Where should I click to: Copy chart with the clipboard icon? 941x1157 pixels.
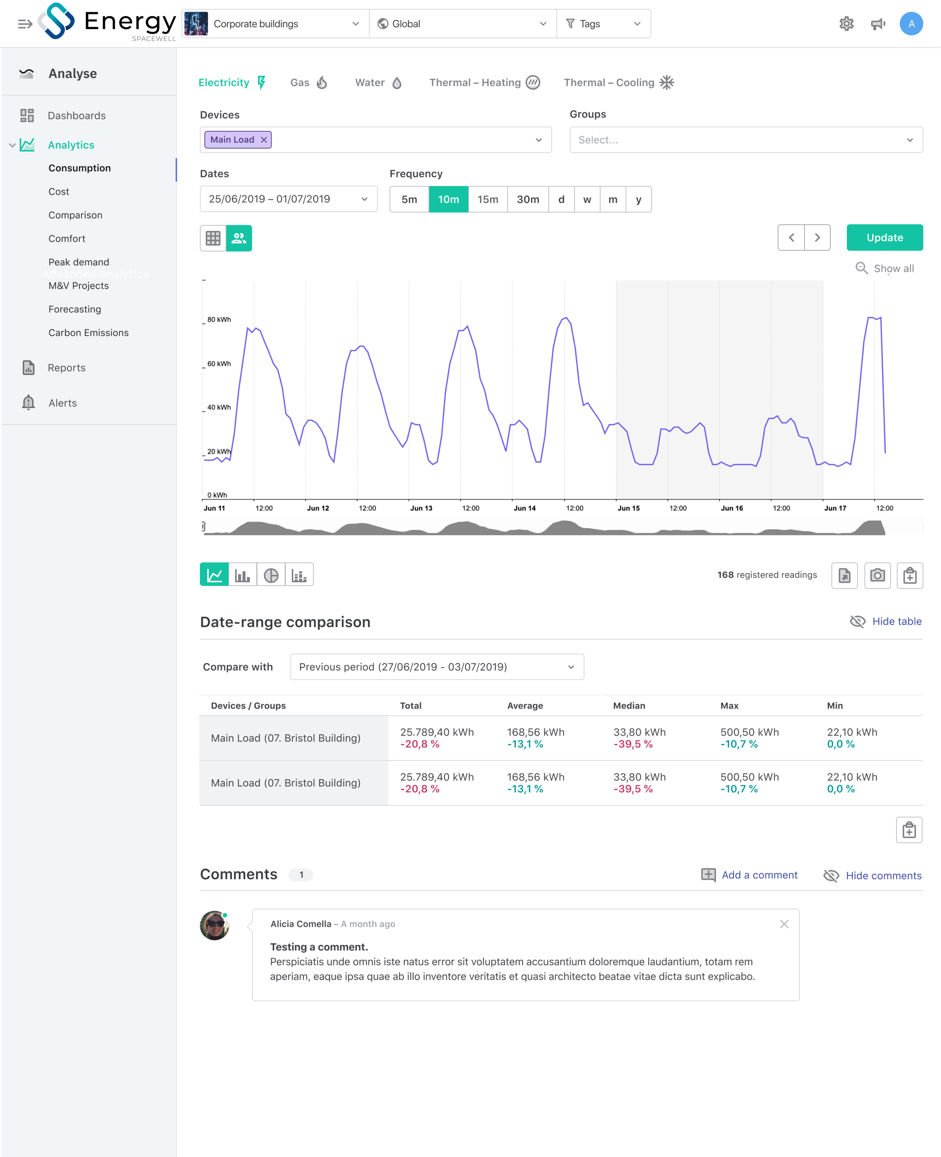909,576
